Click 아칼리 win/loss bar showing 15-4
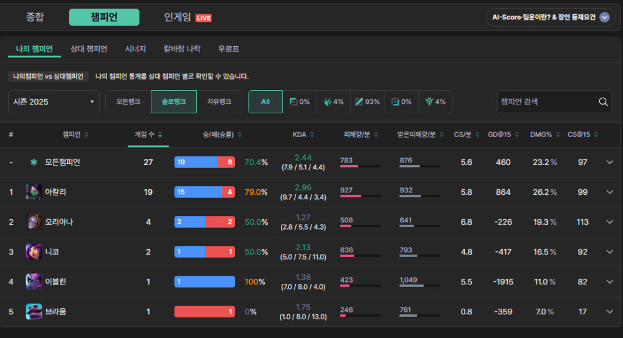 [204, 192]
